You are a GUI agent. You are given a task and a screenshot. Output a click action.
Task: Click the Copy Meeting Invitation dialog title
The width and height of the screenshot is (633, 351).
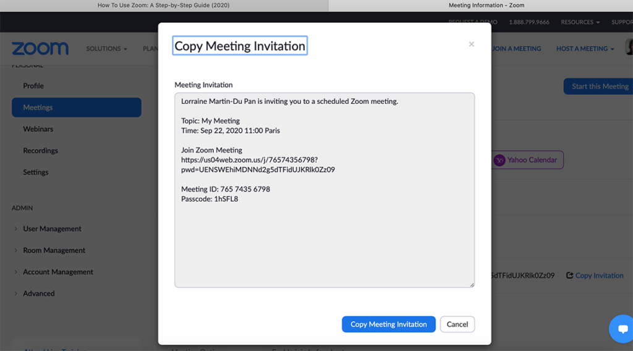tap(240, 46)
